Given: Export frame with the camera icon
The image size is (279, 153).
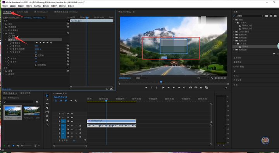Looking at the screenshot, I should [201, 88].
